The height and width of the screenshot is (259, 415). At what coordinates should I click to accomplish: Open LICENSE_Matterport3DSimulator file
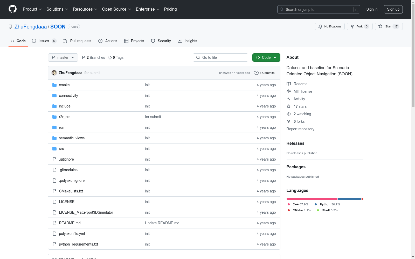(86, 212)
